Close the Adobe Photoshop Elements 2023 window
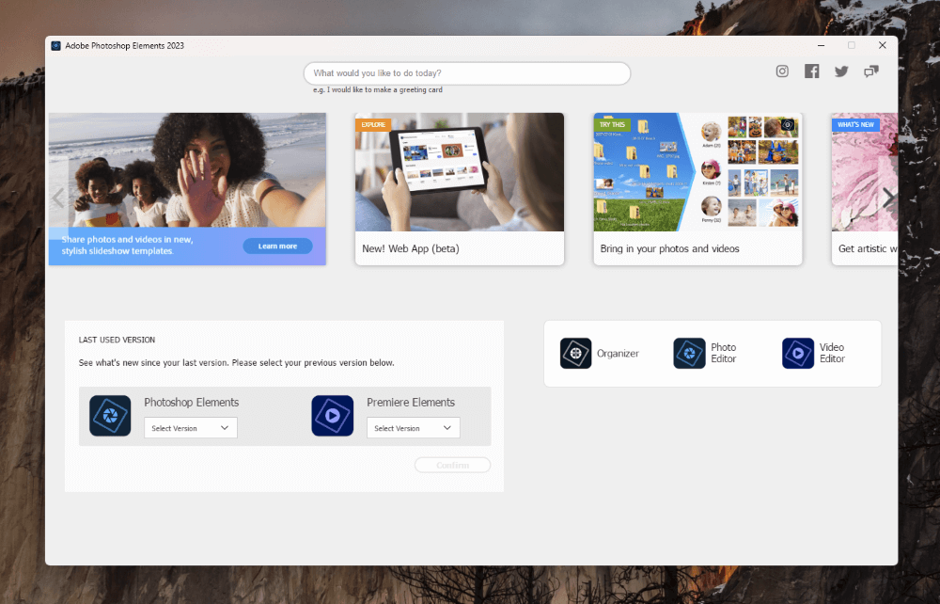The height and width of the screenshot is (604, 940). point(883,45)
